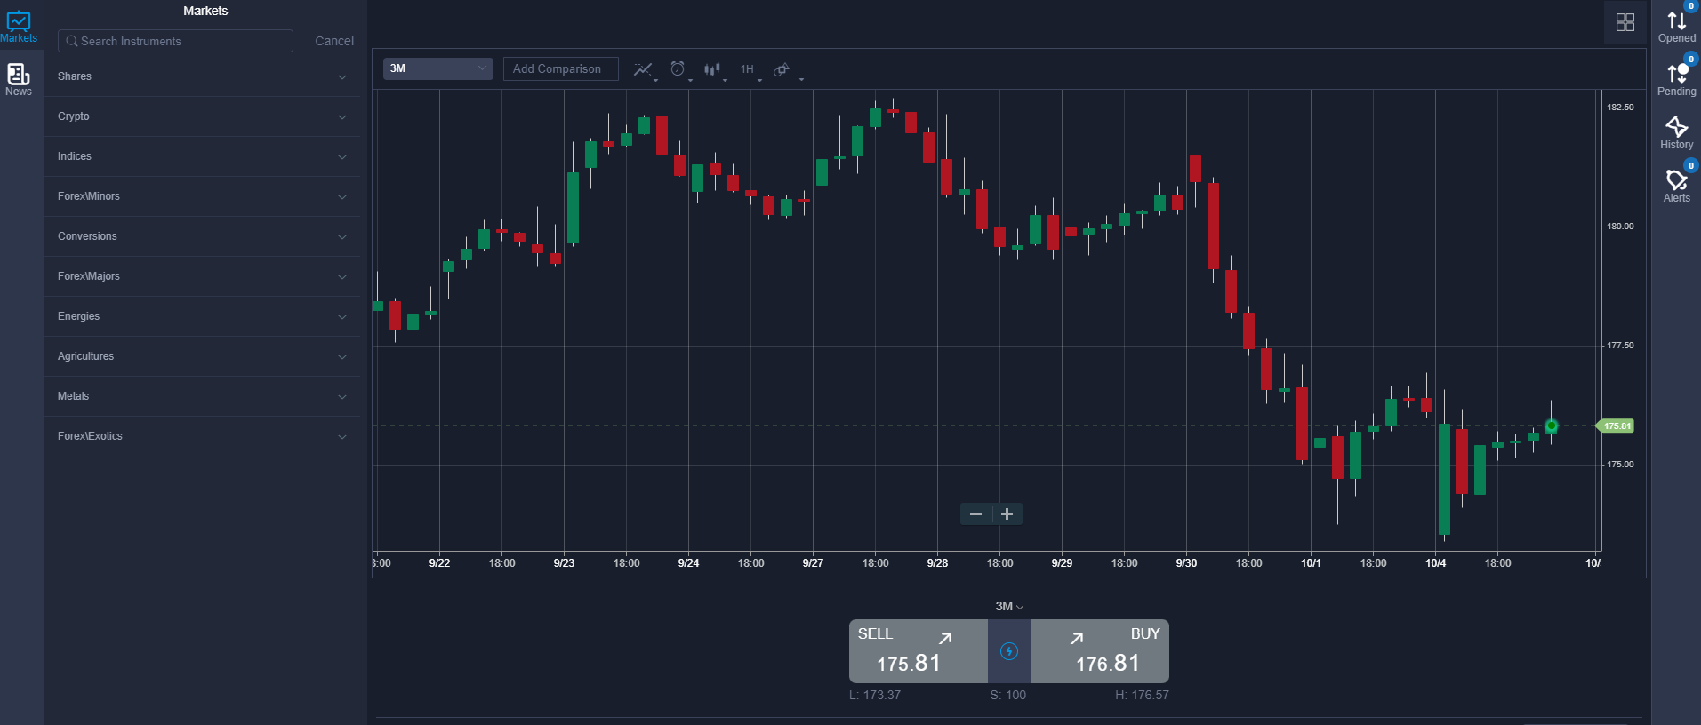
Task: Expand the Forex\Exotics category
Action: coord(203,436)
